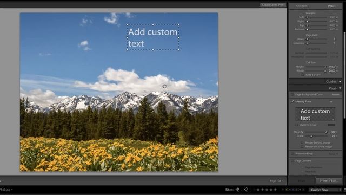This screenshot has width=346, height=195.
Task: Click the Create Saved Print button
Action: coord(273,5)
